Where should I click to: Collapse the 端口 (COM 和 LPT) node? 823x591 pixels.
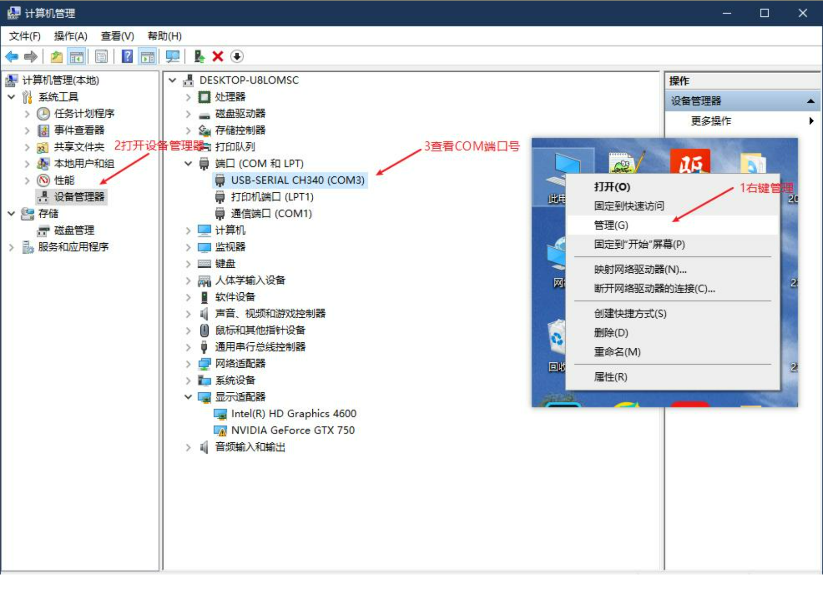(x=188, y=164)
